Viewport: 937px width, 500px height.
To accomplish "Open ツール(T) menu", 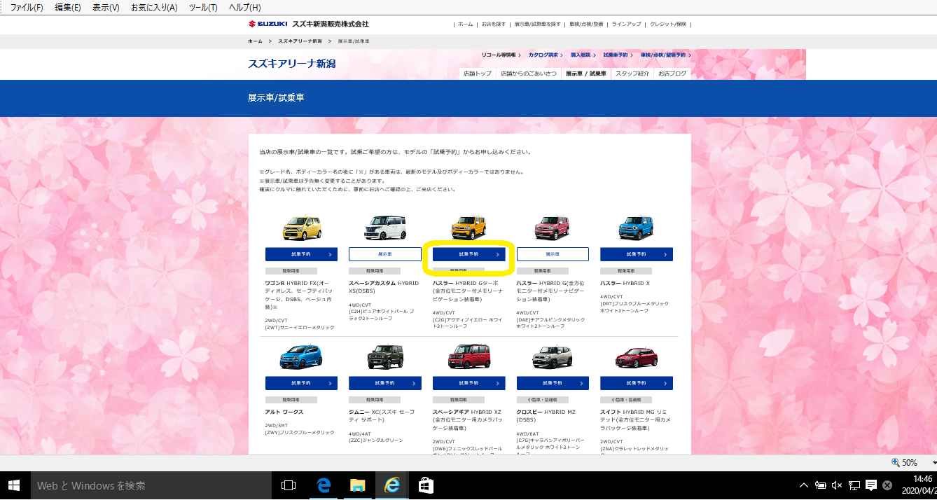I will pyautogui.click(x=203, y=8).
